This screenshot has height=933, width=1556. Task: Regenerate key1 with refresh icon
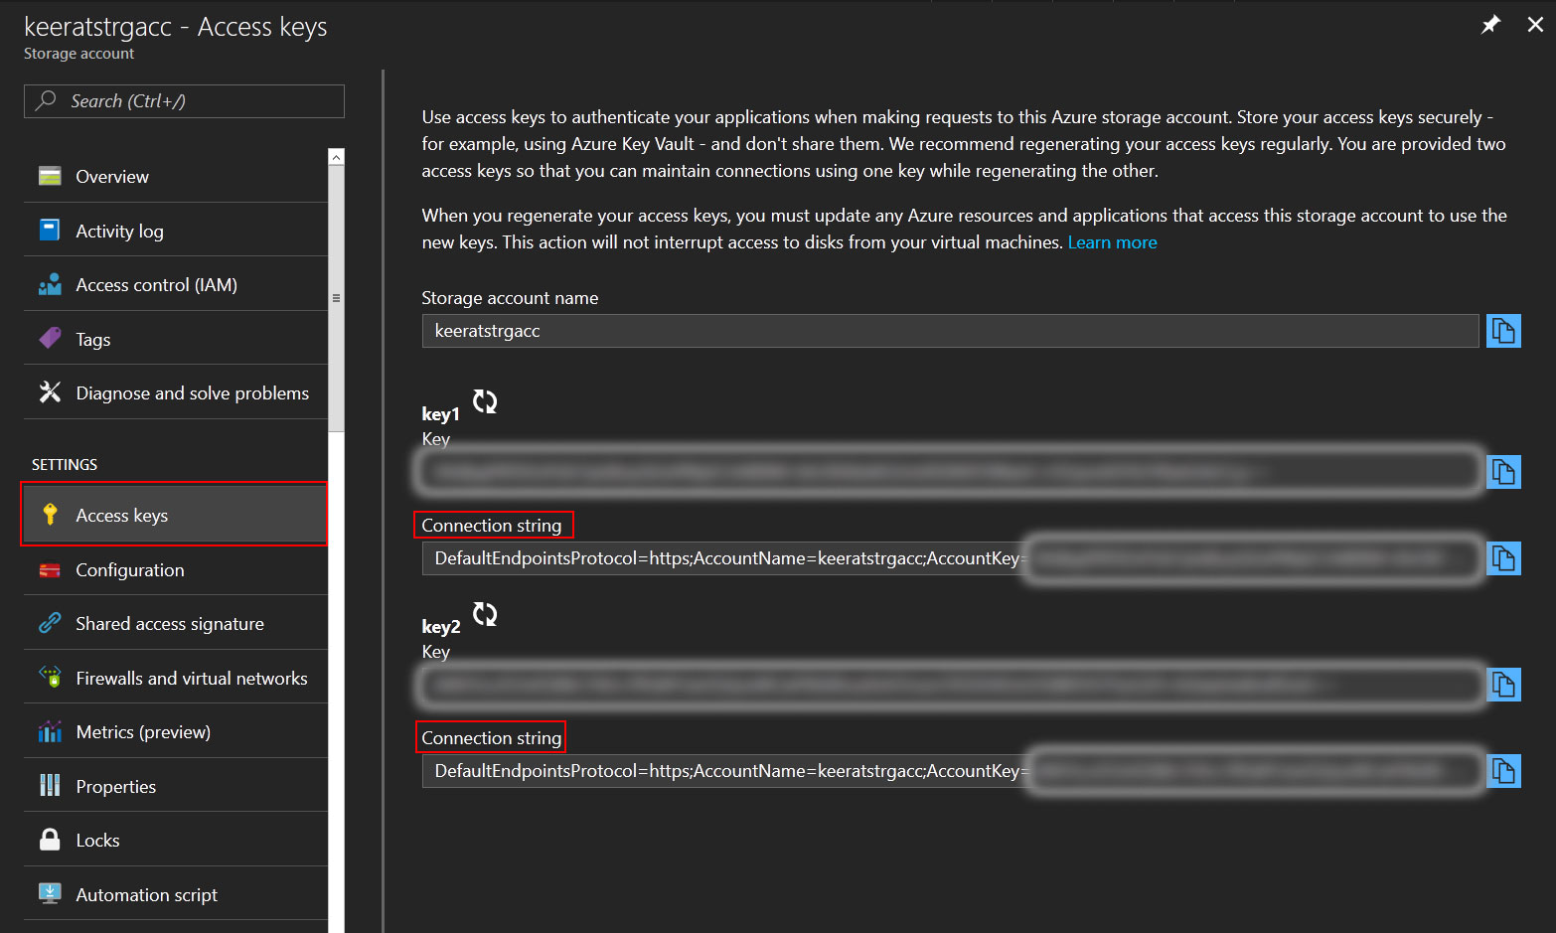485,401
